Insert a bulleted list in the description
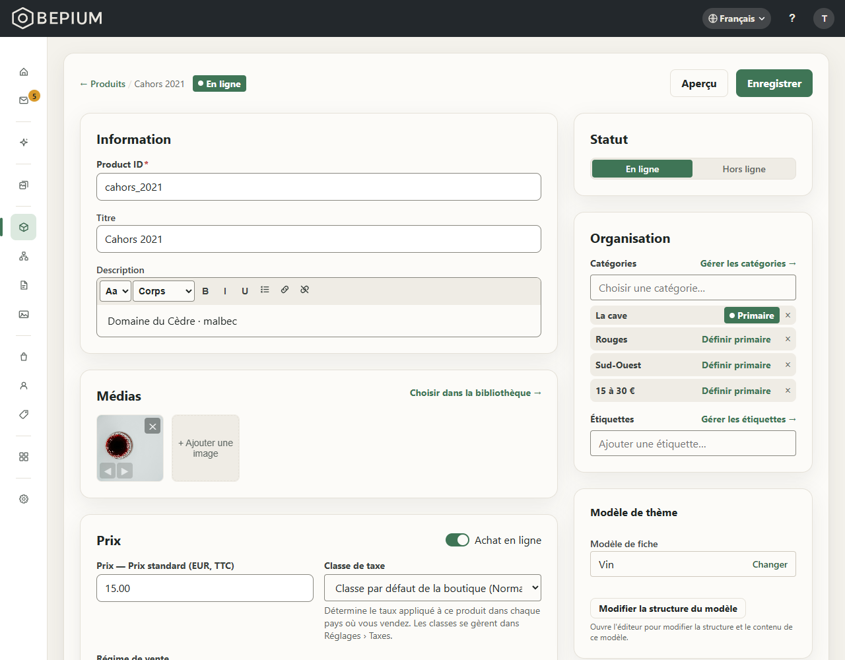Screen dimensions: 845x660 tap(265, 290)
